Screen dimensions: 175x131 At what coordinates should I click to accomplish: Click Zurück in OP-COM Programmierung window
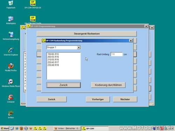click(x=51, y=99)
